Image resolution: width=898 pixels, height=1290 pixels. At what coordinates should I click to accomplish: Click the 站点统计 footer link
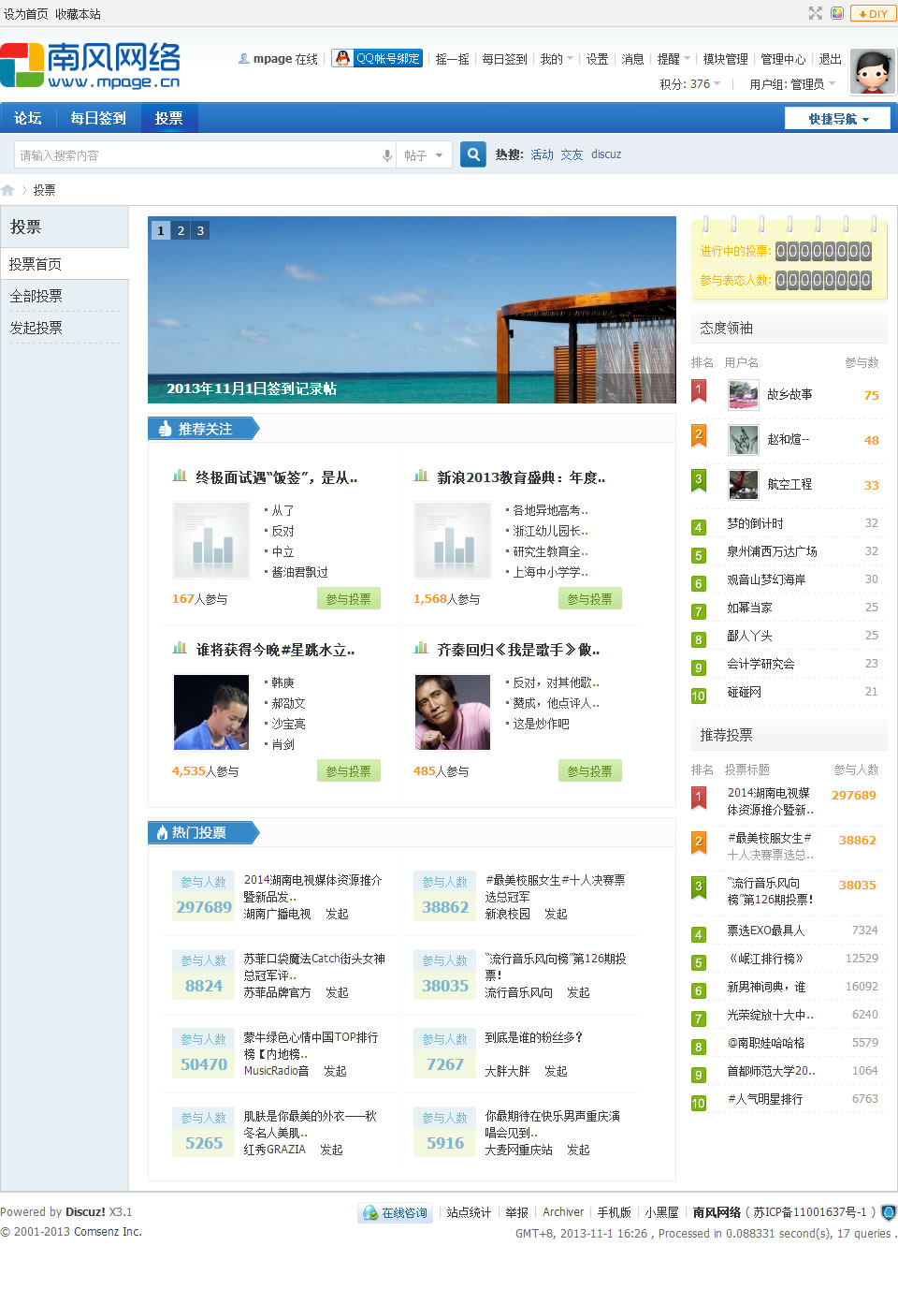(469, 1212)
